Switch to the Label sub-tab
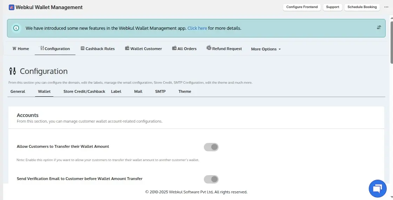 116,91
